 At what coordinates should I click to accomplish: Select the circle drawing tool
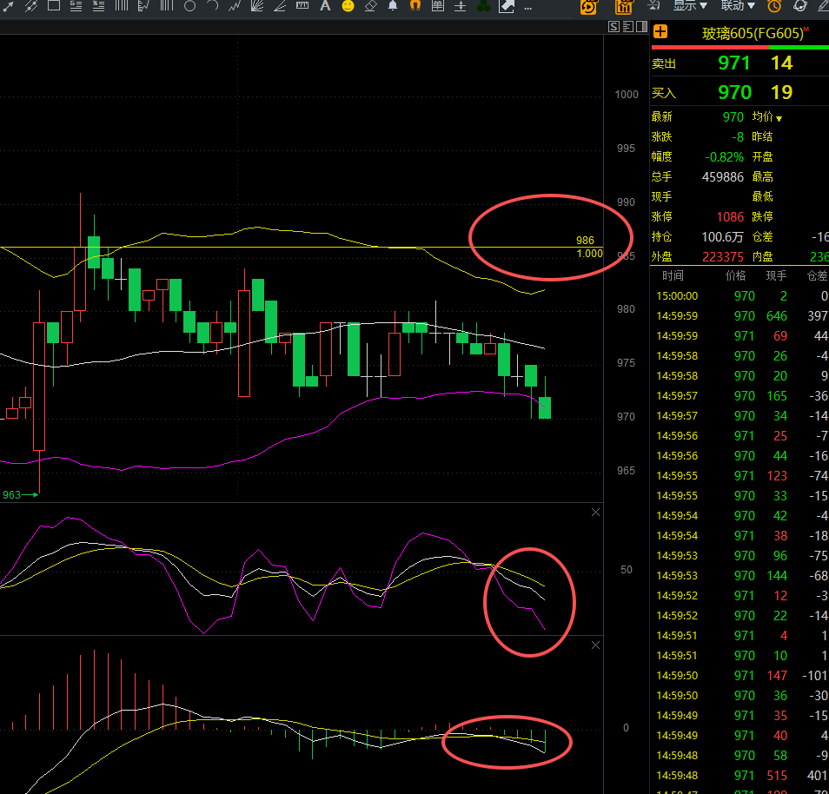coord(189,6)
